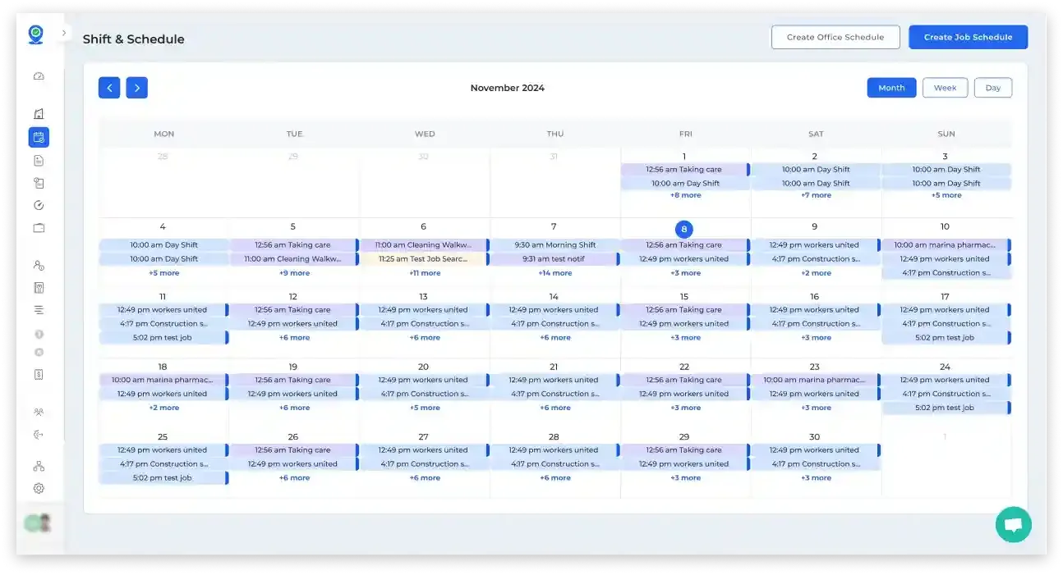Screen dimensions: 1063x575
Task: Open the Taking care event on November 5
Action: coord(294,244)
